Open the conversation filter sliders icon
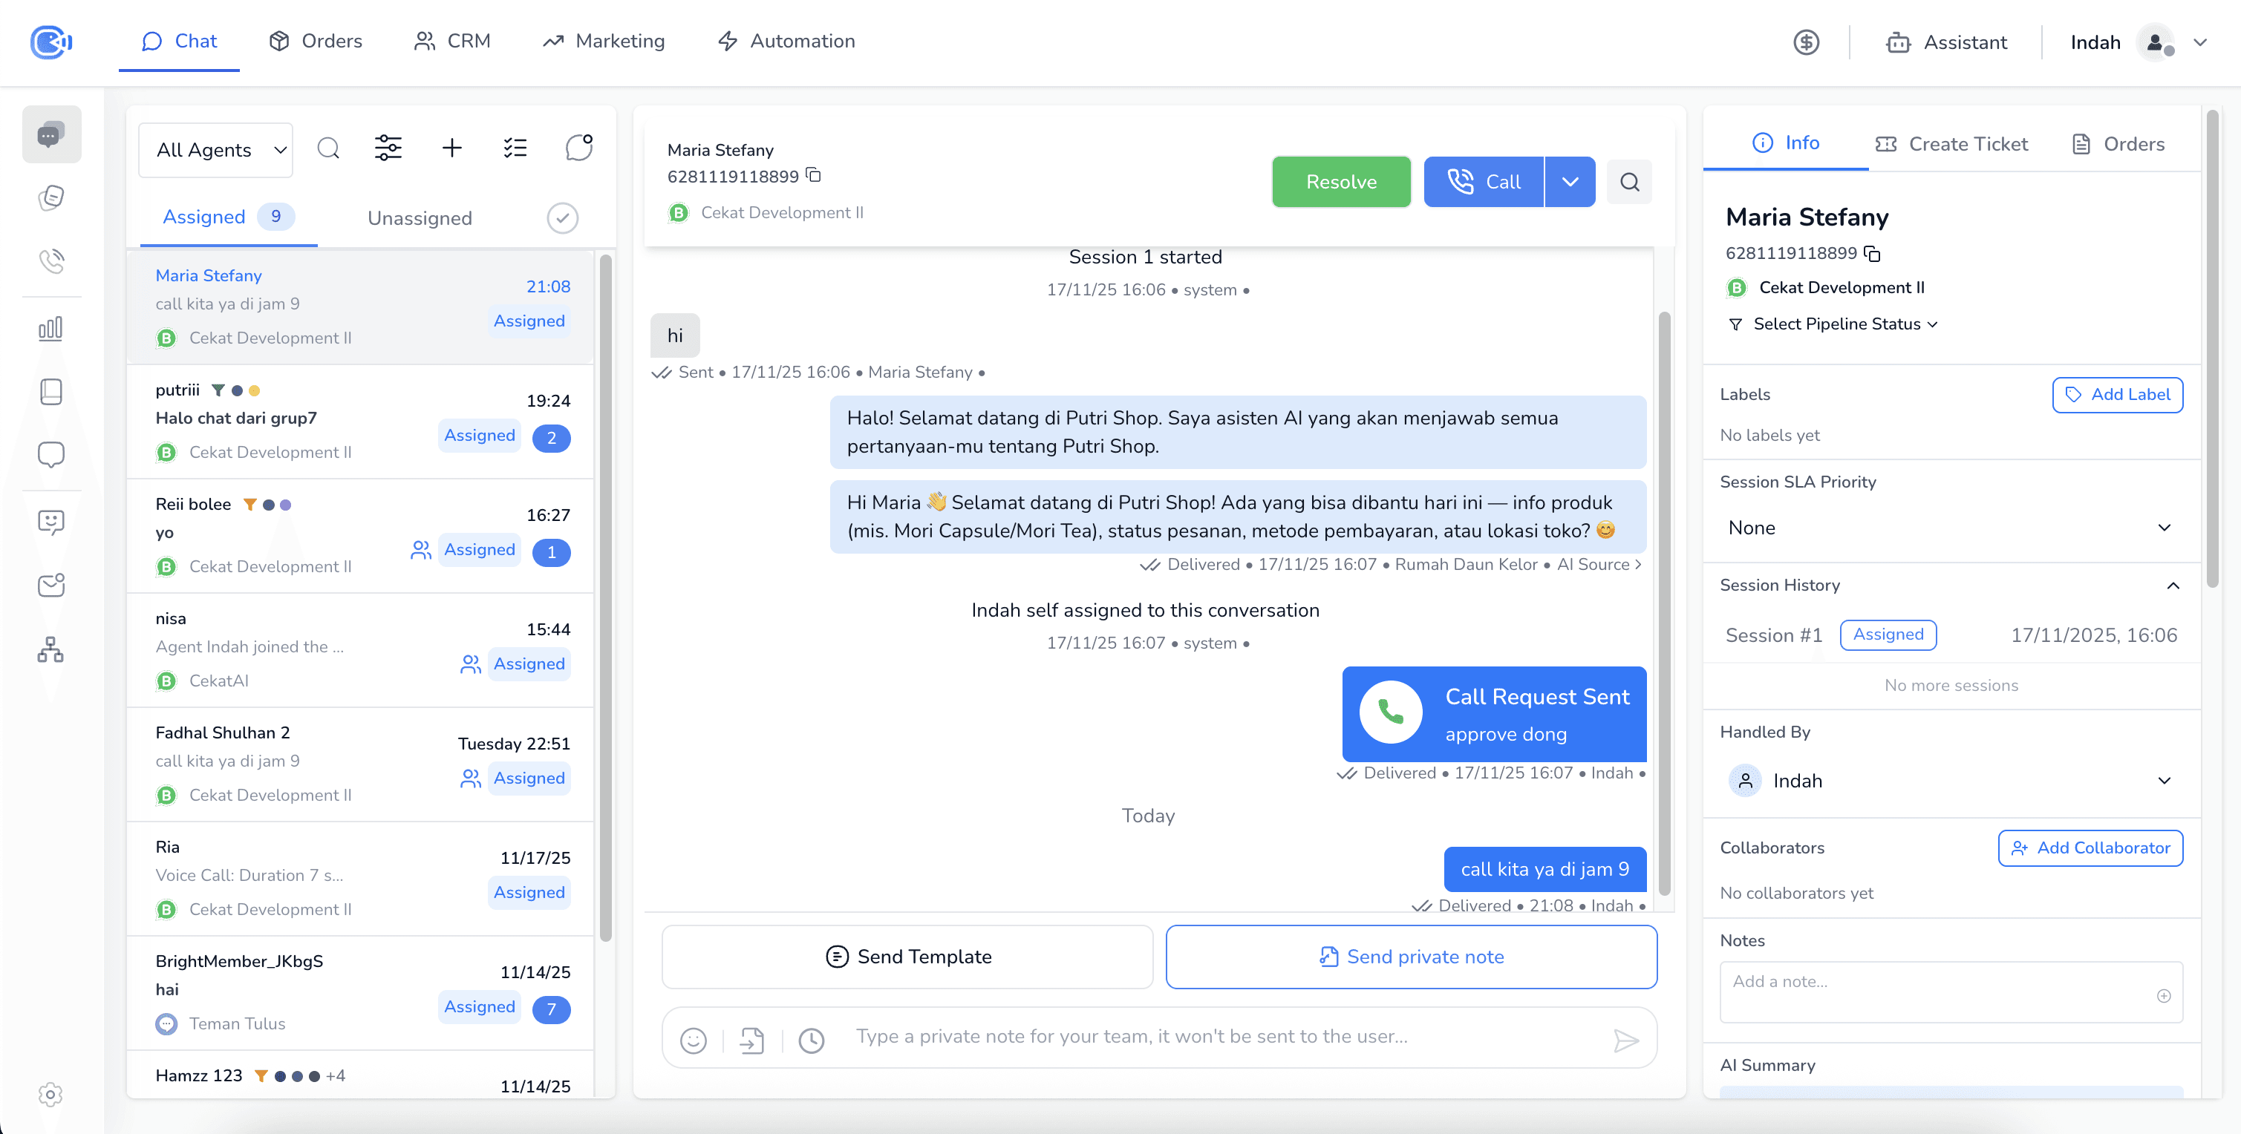2241x1134 pixels. click(x=388, y=148)
